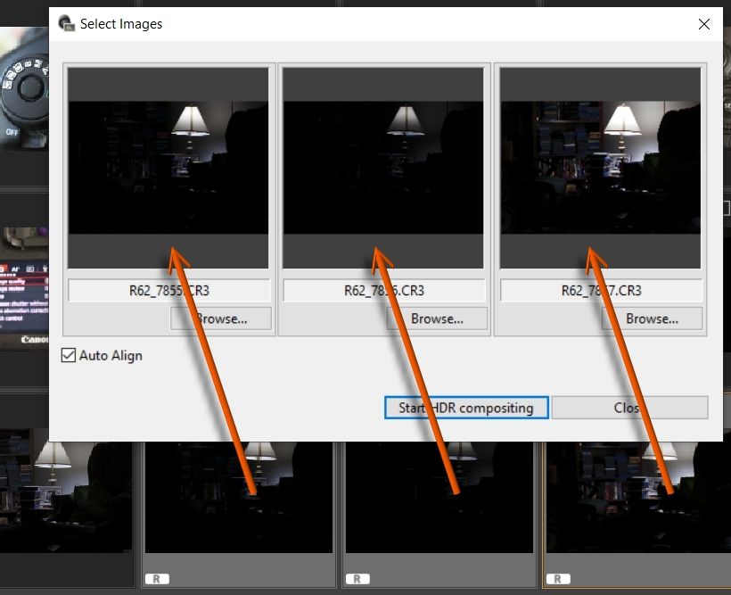Close the Select Images dialog with X

(704, 24)
